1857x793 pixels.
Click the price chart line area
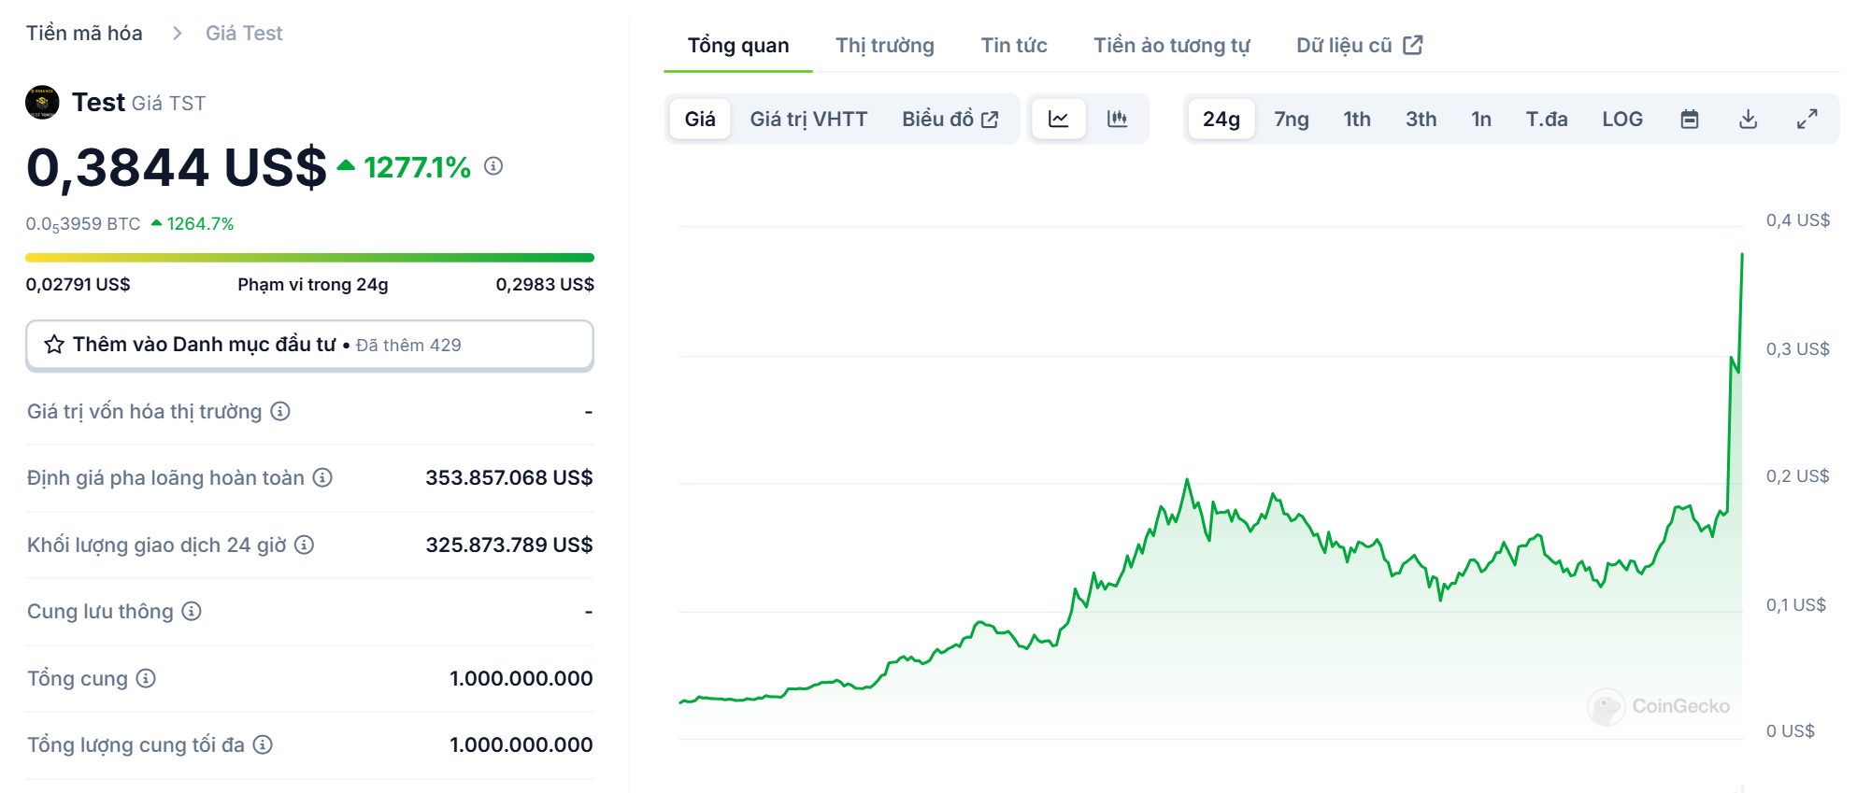1210,495
